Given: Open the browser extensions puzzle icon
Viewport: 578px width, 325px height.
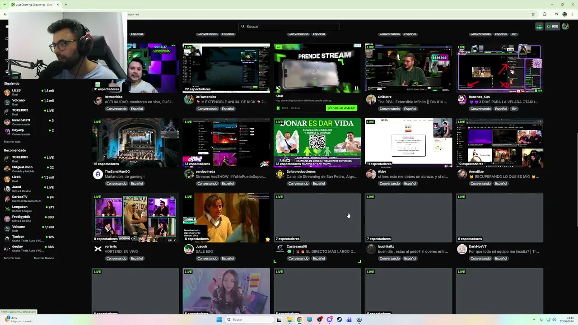Looking at the screenshot, I should click(544, 14).
